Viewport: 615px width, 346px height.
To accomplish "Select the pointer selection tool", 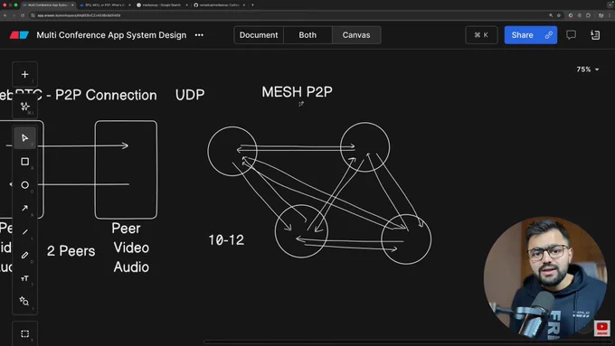I will [24, 138].
